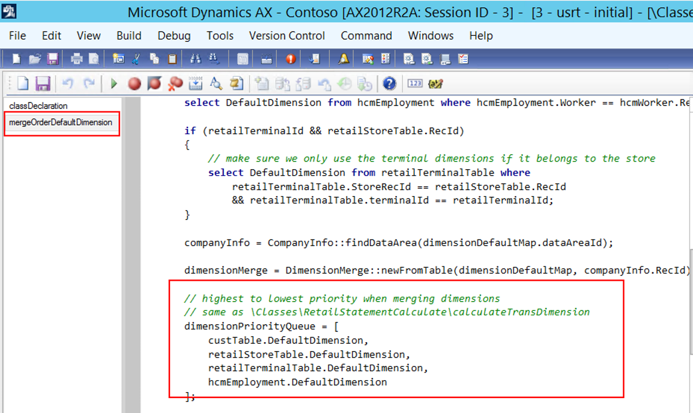The image size is (693, 413).
Task: Click the Print icon
Action: [76, 58]
